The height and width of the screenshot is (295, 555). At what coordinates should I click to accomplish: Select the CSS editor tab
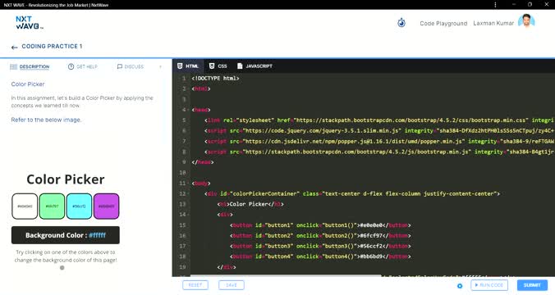click(x=218, y=66)
